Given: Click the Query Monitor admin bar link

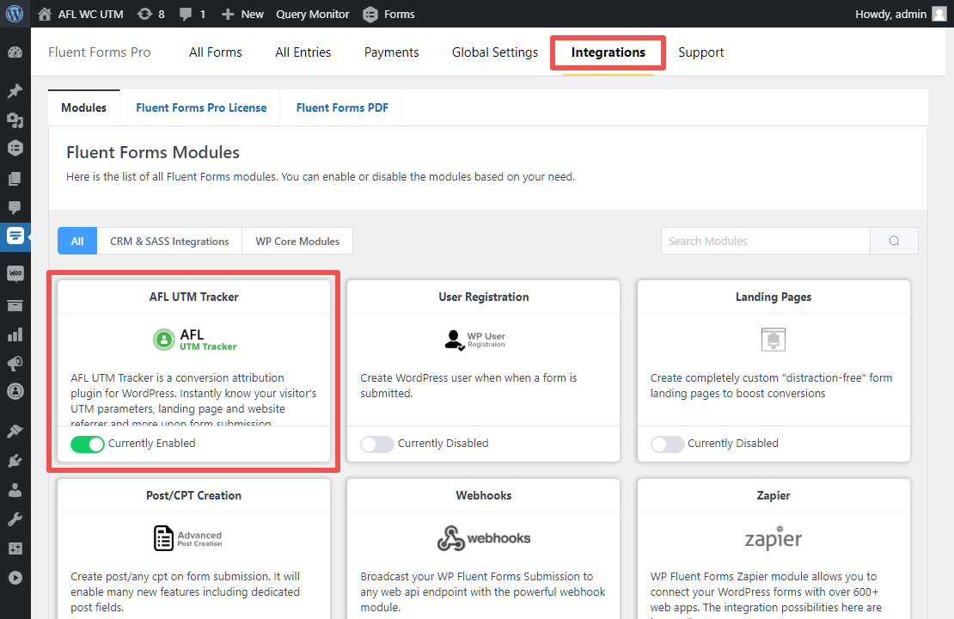Looking at the screenshot, I should (x=313, y=14).
